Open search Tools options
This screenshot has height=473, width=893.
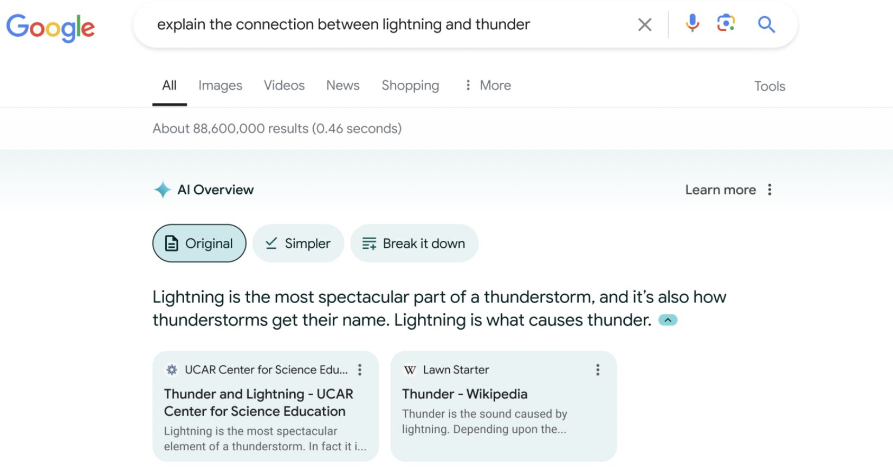tap(769, 86)
